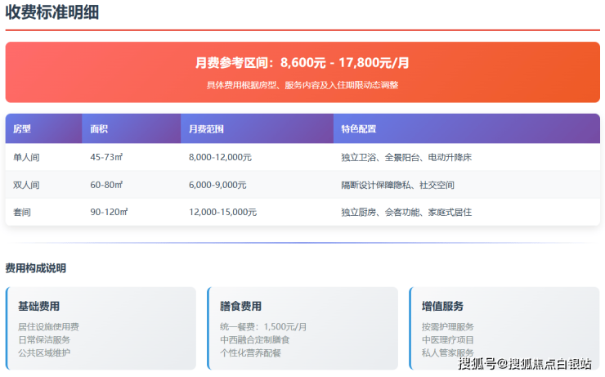The height and width of the screenshot is (377, 605).
Task: Click the red 月费参考区间 banner title
Action: point(302,63)
